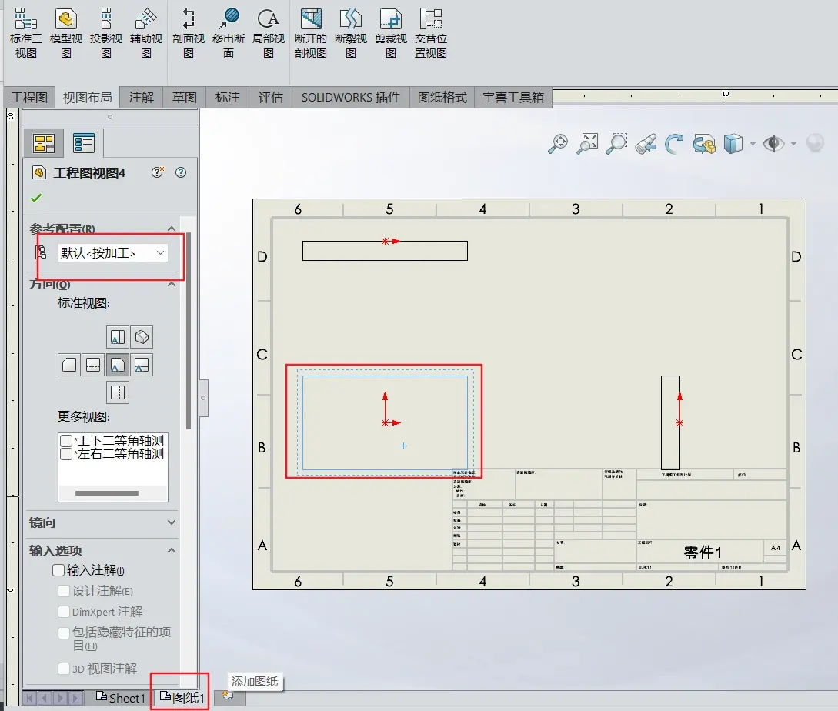
Task: Open the 草图 tab
Action: (185, 97)
